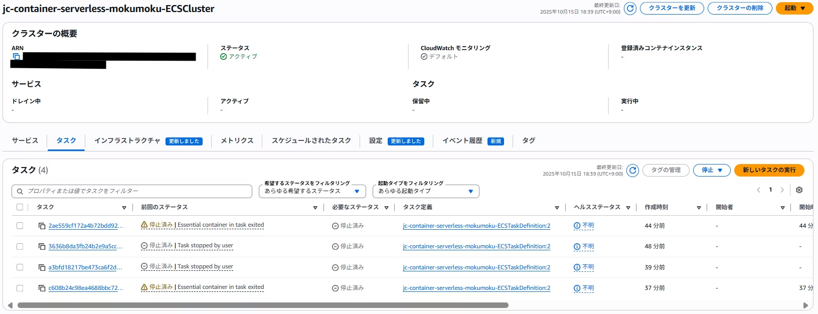Screen dimensions: 818x314
Task: Sort by 前回のステータス column arrow
Action: pos(315,208)
